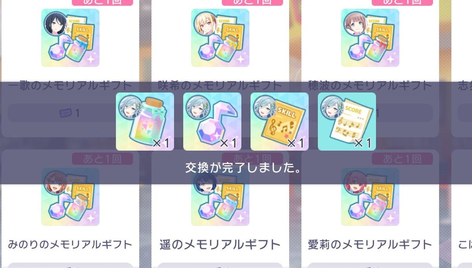Screen dimensions: 472x268
Task: Select Ichika's memorial gift bundle icon
Action: pos(70,38)
